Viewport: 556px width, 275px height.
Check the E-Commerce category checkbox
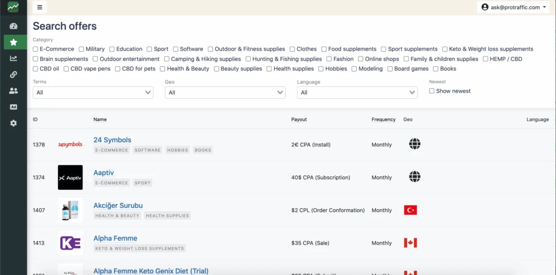pyautogui.click(x=35, y=49)
